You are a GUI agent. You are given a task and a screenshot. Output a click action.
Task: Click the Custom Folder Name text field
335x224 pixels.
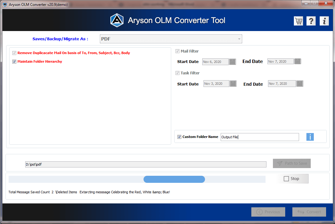pos(260,137)
